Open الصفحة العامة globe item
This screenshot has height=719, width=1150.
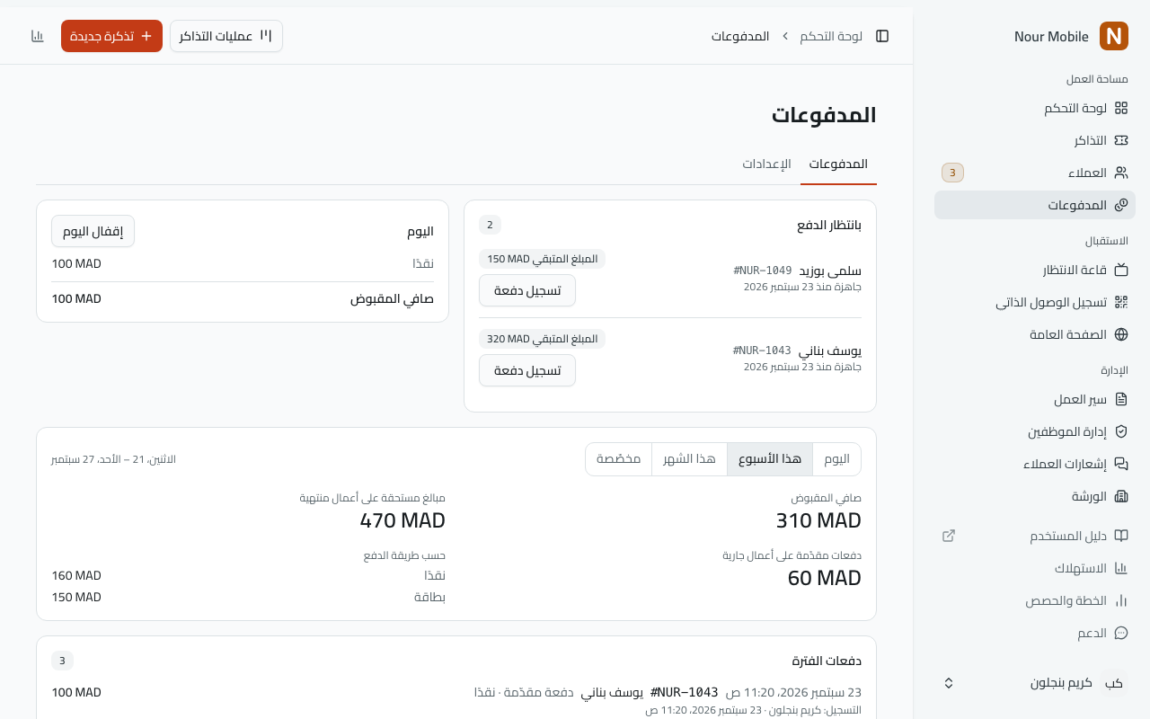(1035, 334)
